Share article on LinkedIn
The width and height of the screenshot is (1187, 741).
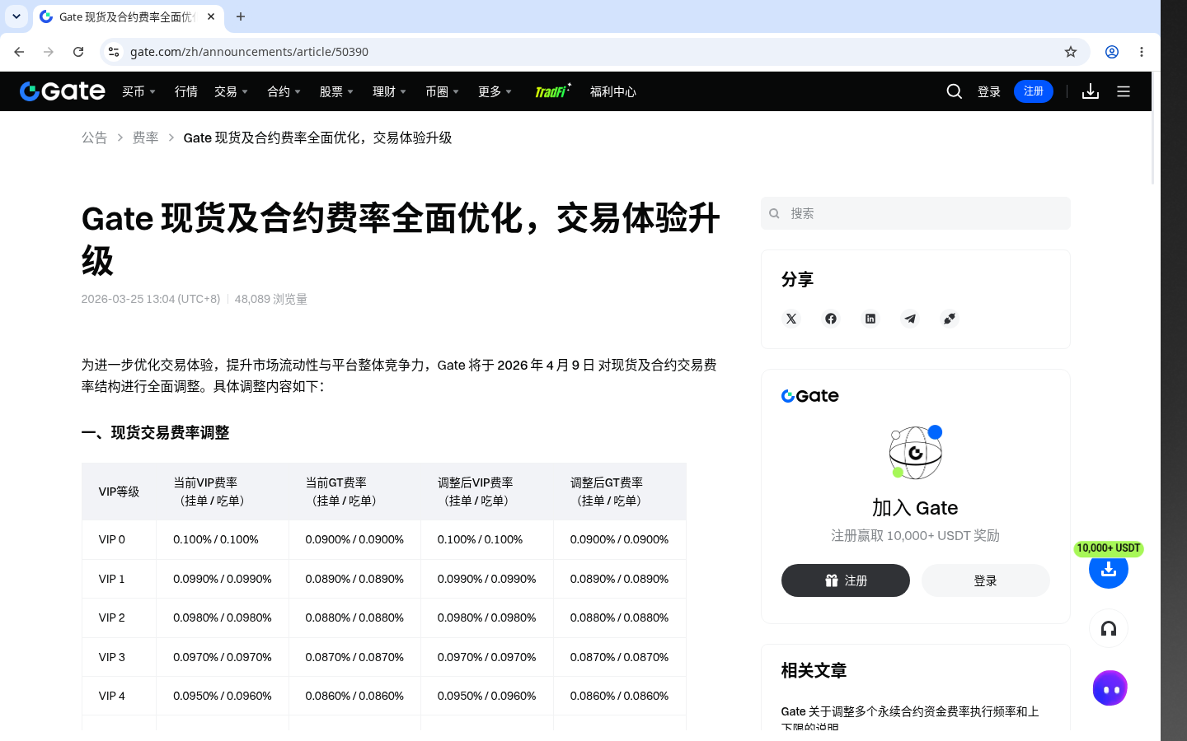[870, 319]
